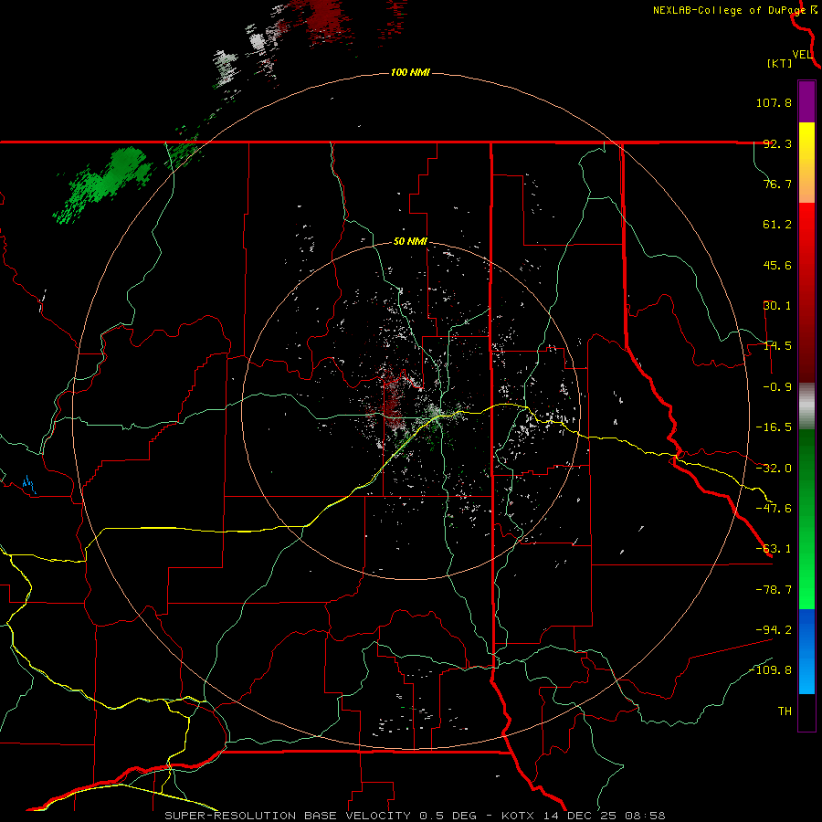
Task: Click the TH threshold legend label
Action: (785, 711)
